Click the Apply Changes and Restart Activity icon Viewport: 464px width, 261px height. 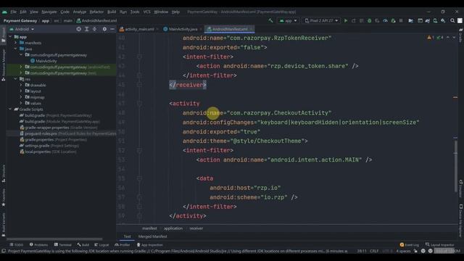(x=354, y=21)
